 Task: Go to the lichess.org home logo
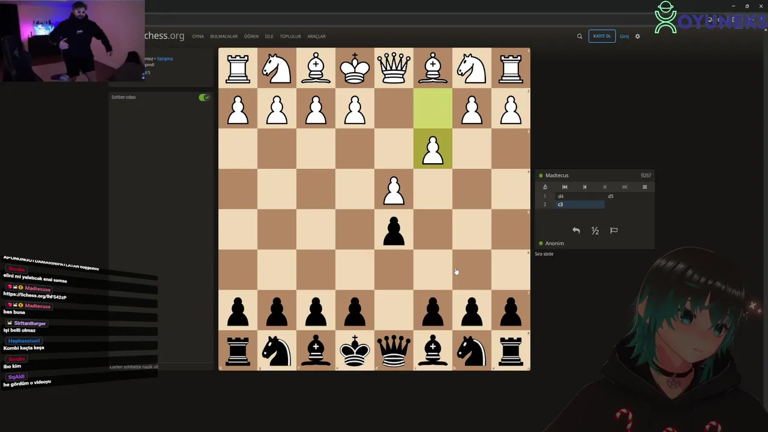click(164, 35)
